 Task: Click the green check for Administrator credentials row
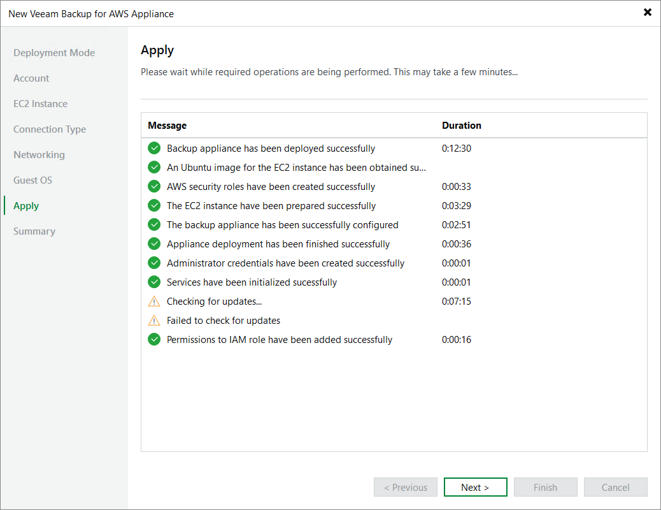[154, 263]
